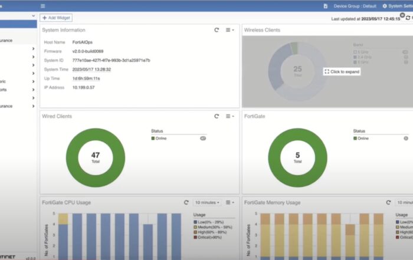Select the host name FortiAIOps text
Screen dimensions: 413x260
click(x=83, y=42)
